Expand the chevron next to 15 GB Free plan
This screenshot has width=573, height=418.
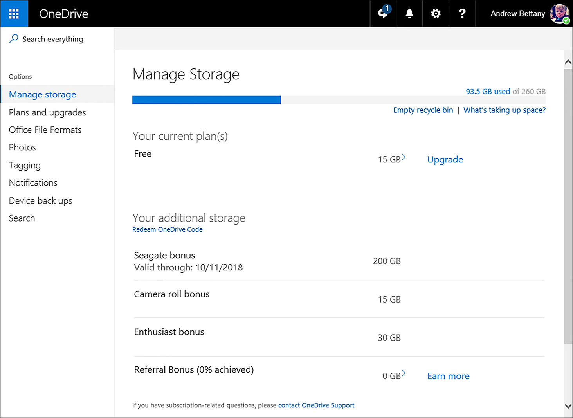[404, 157]
